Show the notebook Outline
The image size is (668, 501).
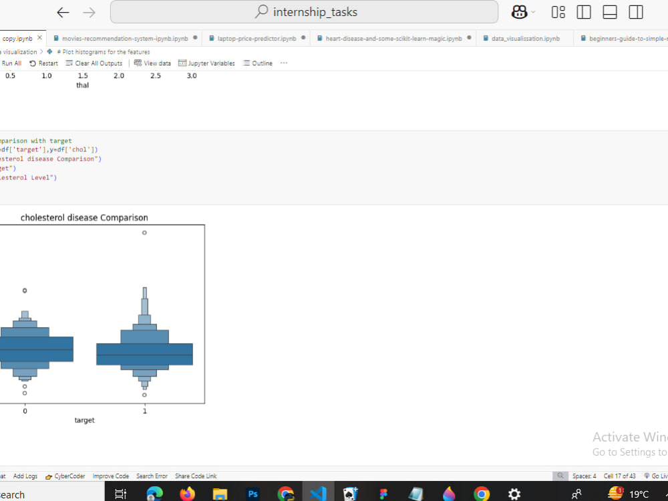pos(258,63)
